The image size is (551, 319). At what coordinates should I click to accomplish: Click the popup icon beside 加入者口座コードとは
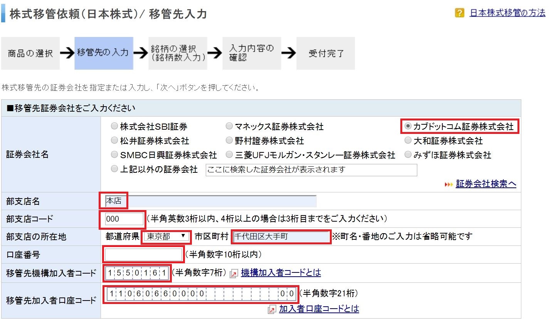[x=272, y=309]
